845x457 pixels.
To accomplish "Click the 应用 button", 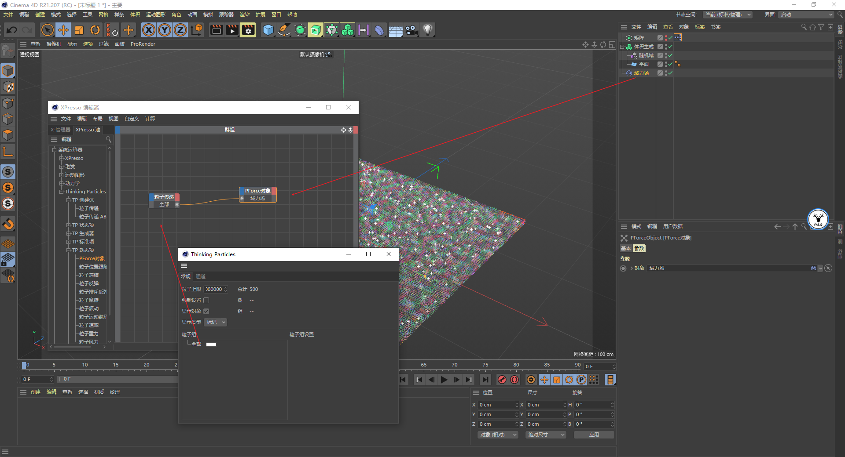I will tap(594, 435).
